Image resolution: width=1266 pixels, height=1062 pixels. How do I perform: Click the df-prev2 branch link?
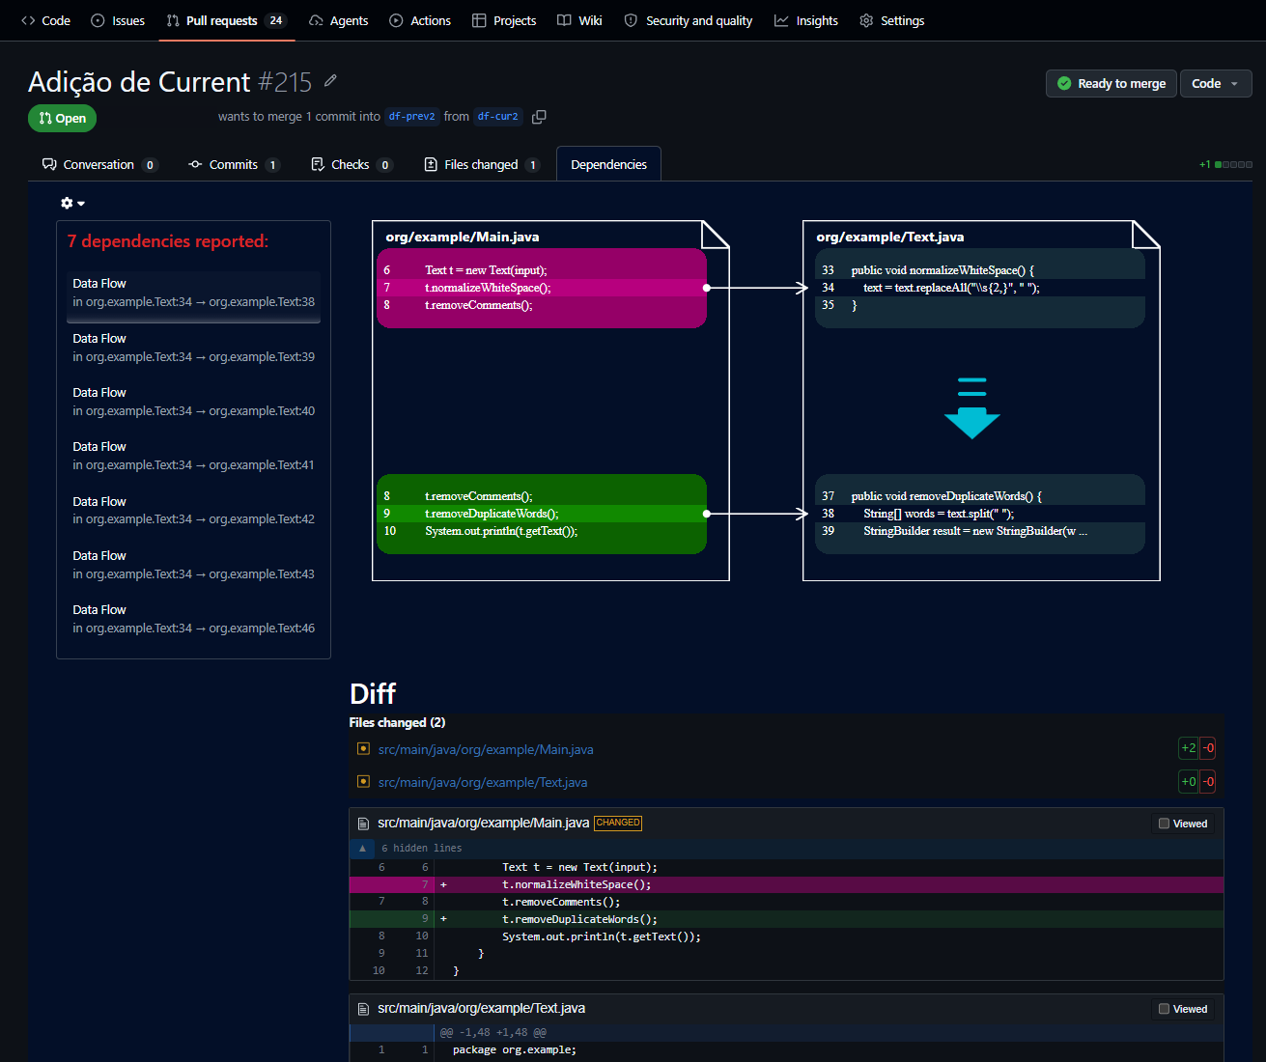click(x=412, y=117)
